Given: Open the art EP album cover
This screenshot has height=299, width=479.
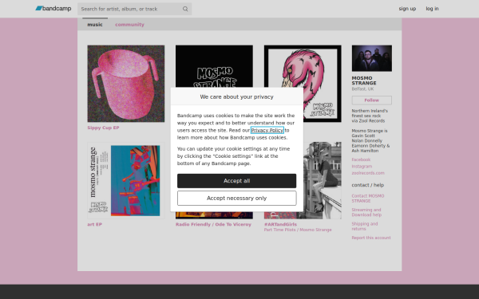Looking at the screenshot, I should [x=126, y=180].
